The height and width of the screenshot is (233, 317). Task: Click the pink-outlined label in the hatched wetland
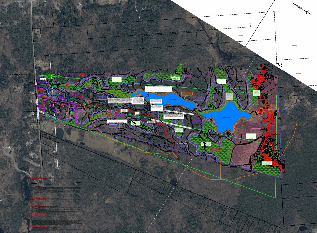point(256,130)
